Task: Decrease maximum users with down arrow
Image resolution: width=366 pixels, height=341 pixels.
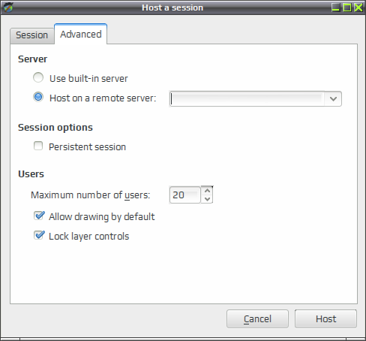Action: 207,199
